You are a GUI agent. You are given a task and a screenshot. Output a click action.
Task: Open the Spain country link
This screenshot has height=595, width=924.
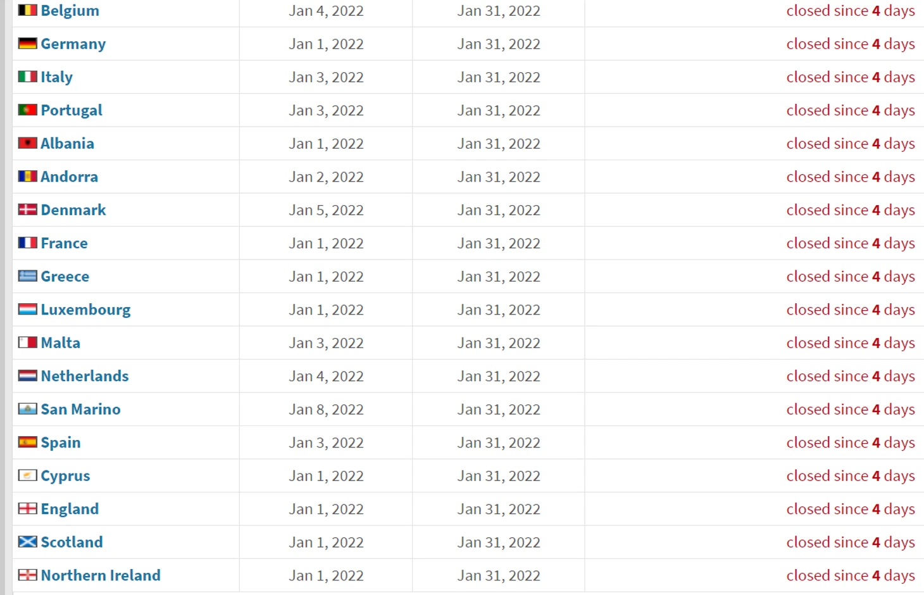[x=61, y=442]
